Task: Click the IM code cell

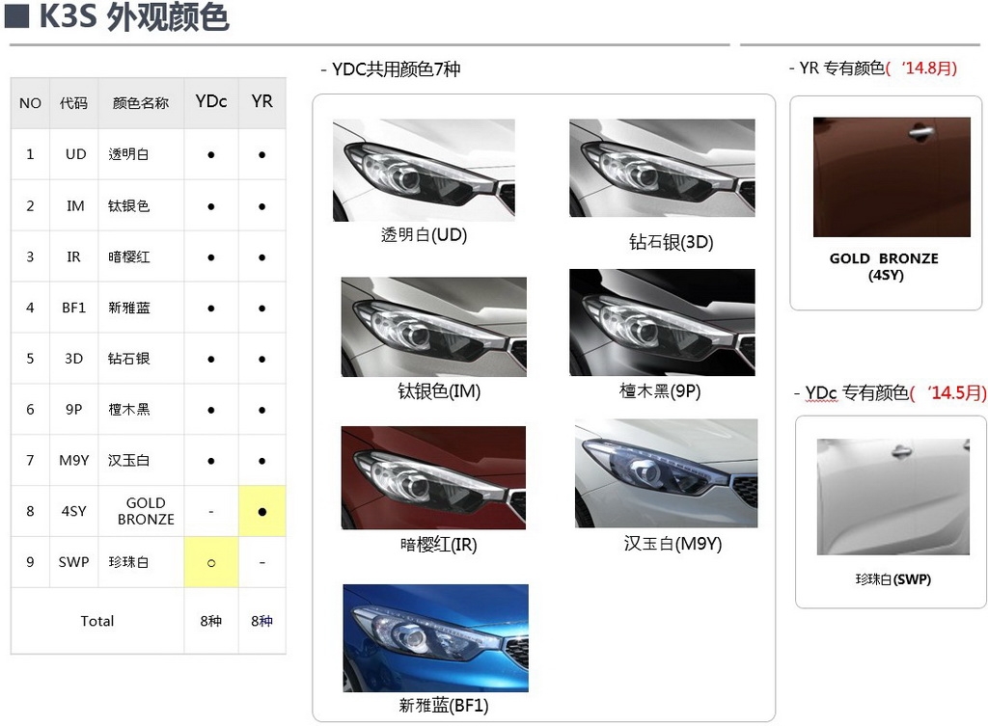Action: 73,206
